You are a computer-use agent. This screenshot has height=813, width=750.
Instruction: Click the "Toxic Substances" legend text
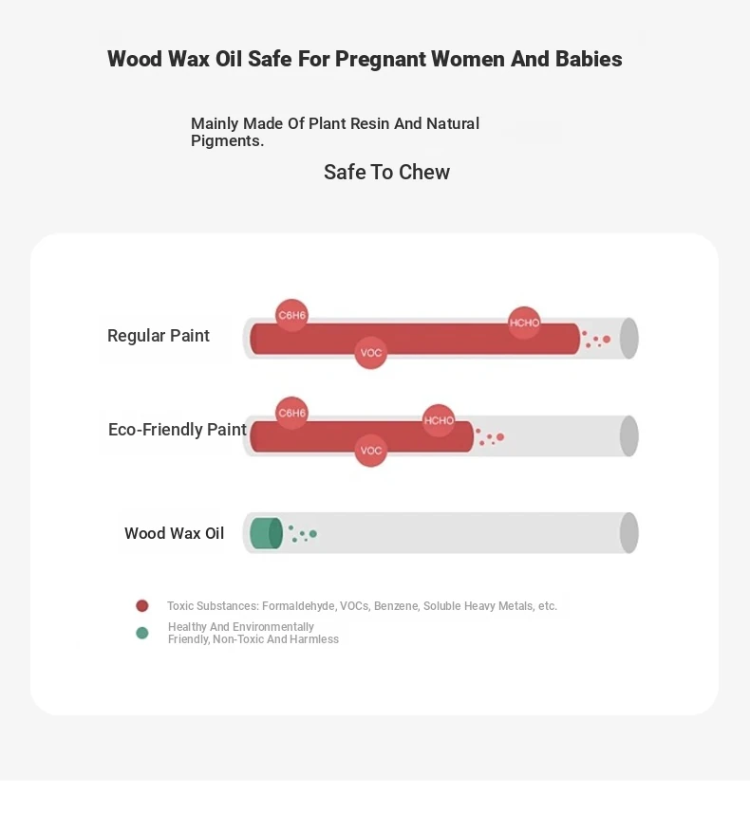[x=362, y=606]
